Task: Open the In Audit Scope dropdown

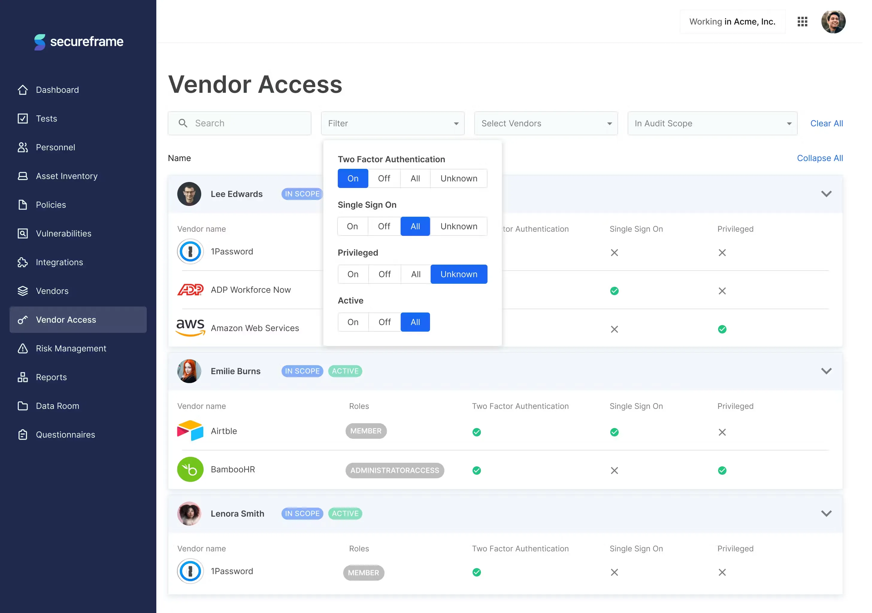Action: tap(712, 123)
